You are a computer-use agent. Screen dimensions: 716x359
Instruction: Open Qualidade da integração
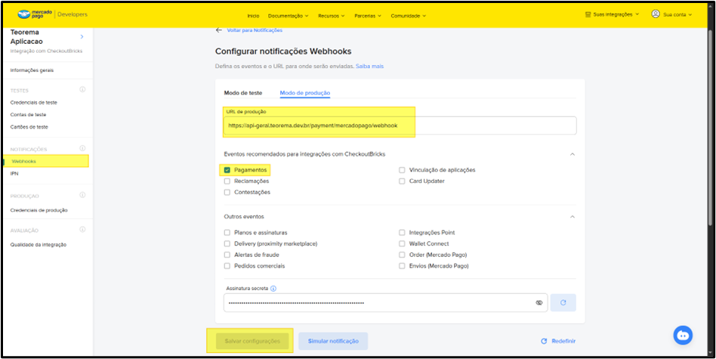click(x=39, y=244)
